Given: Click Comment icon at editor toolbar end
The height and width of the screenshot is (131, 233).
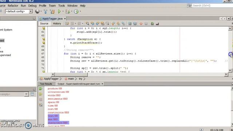Looking at the screenshot, I should pos(157,24).
